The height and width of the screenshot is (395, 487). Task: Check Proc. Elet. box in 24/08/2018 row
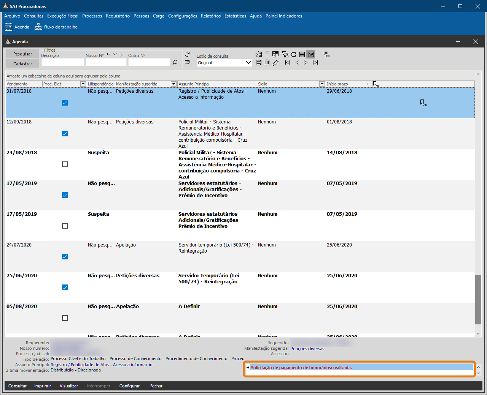tap(65, 164)
